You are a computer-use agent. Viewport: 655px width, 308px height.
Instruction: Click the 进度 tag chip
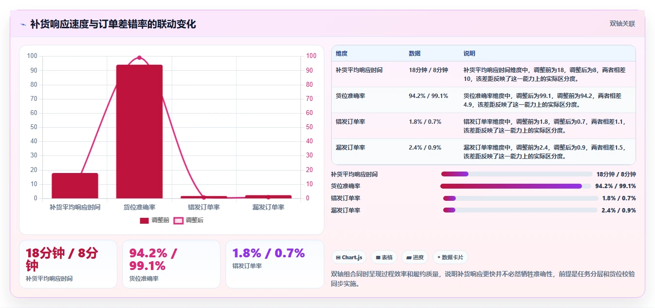[x=415, y=257]
